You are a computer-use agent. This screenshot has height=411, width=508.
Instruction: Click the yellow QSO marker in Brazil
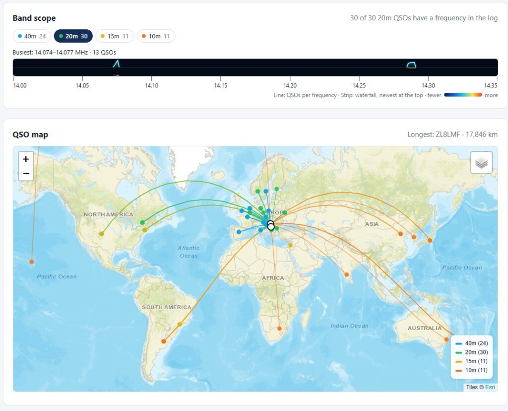click(x=180, y=324)
